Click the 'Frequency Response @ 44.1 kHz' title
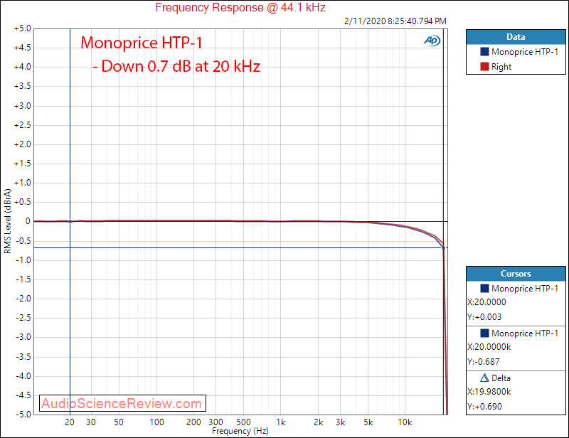569x438 pixels. pos(240,7)
